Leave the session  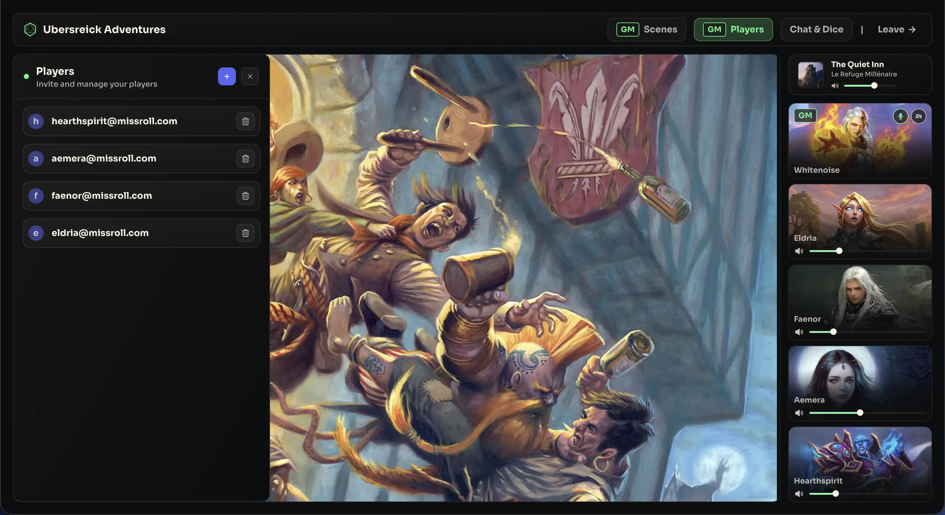[896, 29]
